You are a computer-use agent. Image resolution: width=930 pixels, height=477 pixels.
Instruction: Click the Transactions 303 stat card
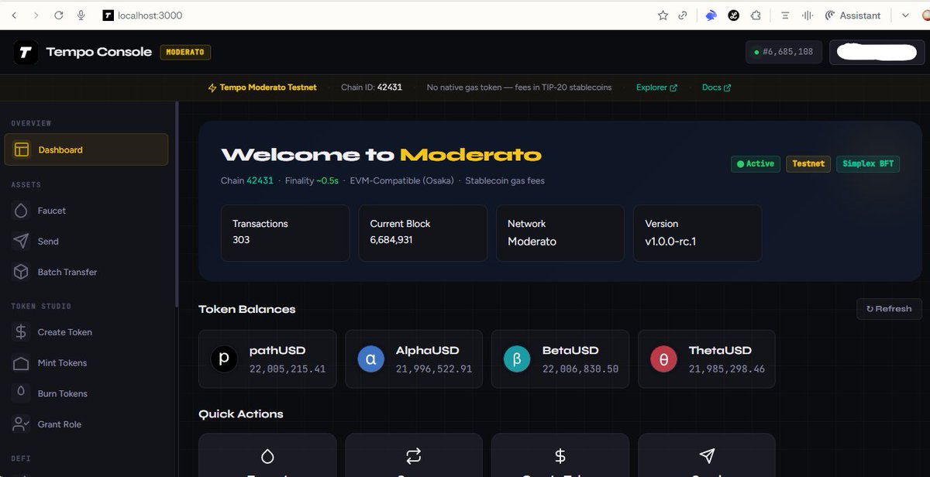pos(285,233)
